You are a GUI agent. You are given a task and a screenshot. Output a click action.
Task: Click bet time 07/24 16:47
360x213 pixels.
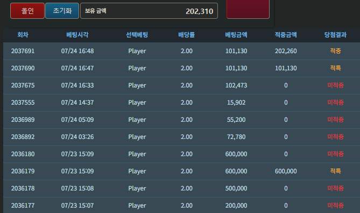77,68
